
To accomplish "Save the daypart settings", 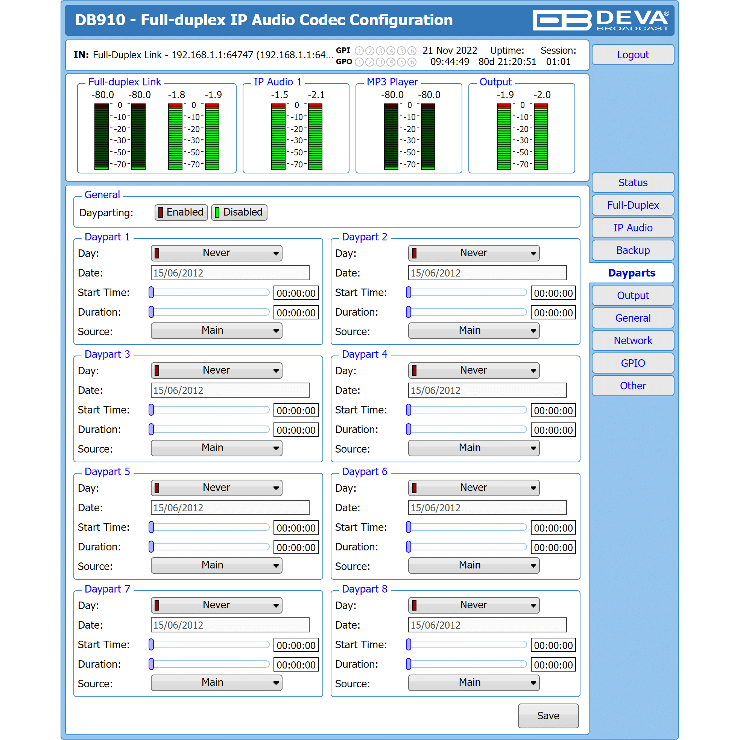I will [x=548, y=716].
